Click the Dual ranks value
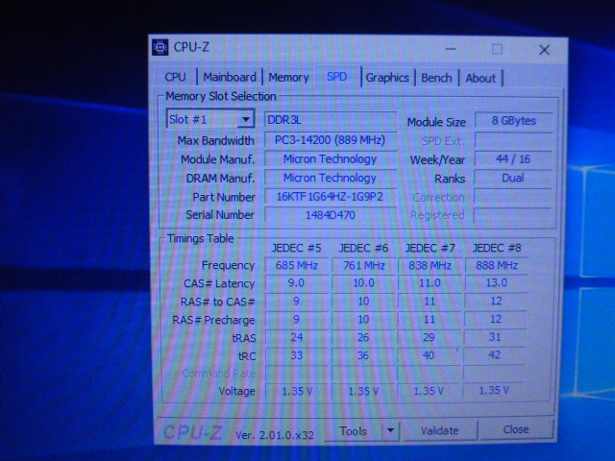This screenshot has width=615, height=461. click(x=512, y=178)
